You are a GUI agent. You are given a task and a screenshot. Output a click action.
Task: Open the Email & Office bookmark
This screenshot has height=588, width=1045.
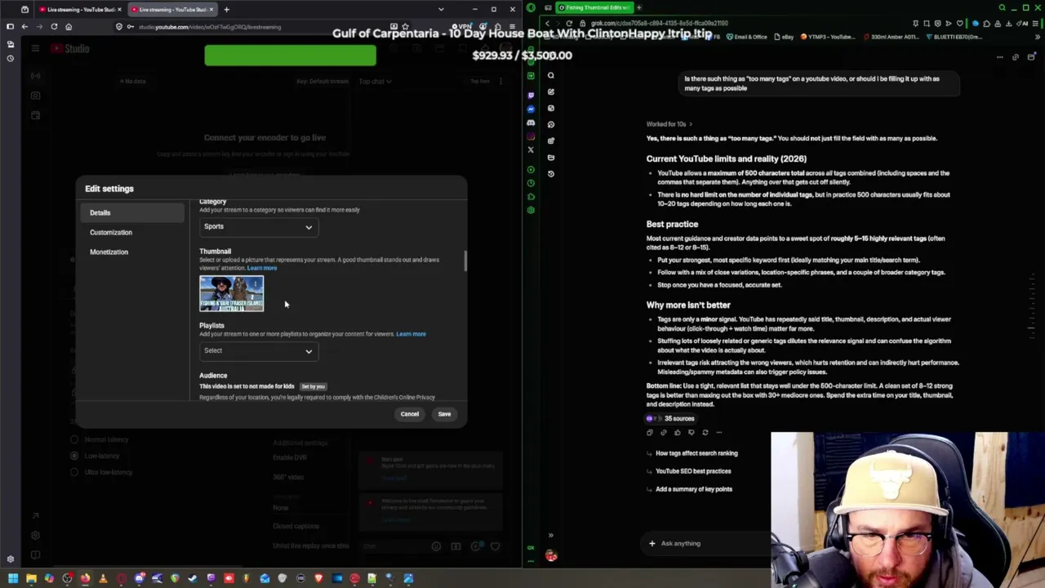(x=747, y=37)
